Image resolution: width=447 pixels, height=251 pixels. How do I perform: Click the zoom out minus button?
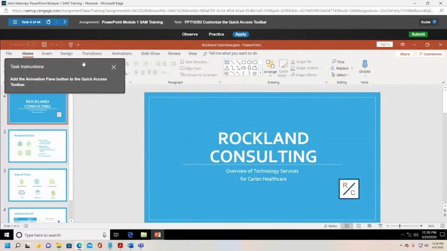pyautogui.click(x=388, y=226)
